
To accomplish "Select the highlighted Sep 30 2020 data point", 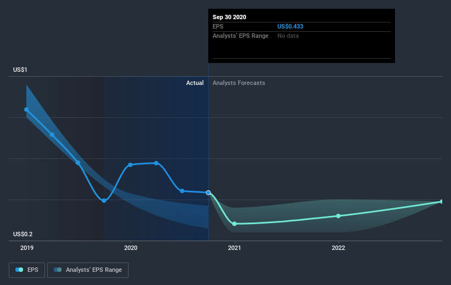I will [208, 192].
